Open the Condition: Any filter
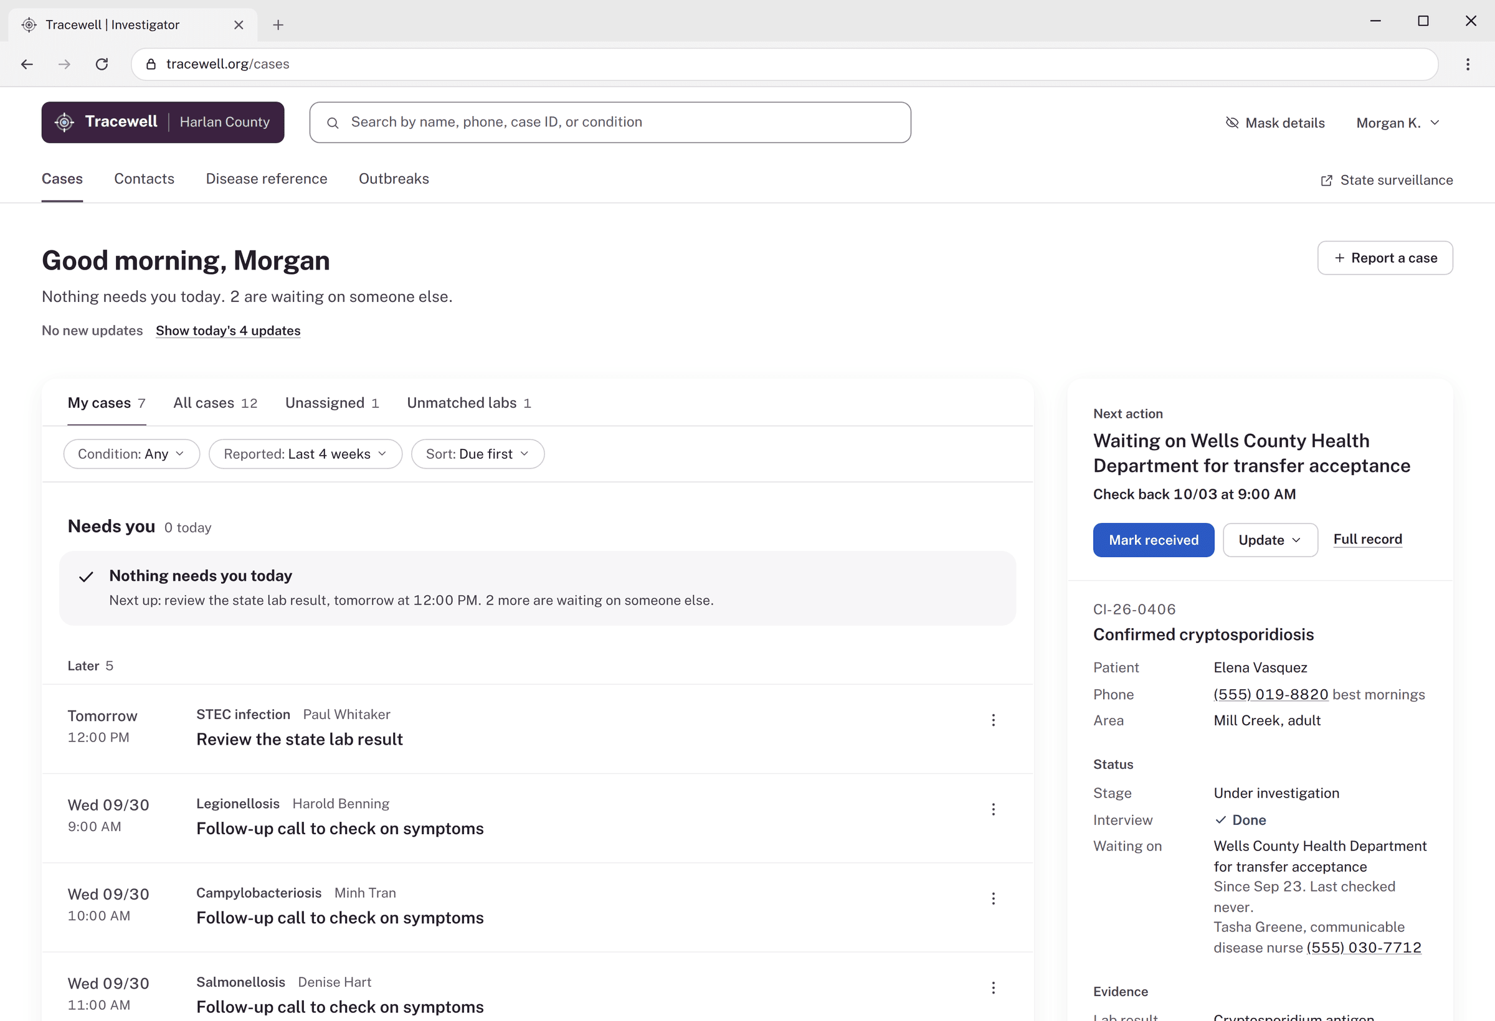The height and width of the screenshot is (1021, 1495). (132, 454)
